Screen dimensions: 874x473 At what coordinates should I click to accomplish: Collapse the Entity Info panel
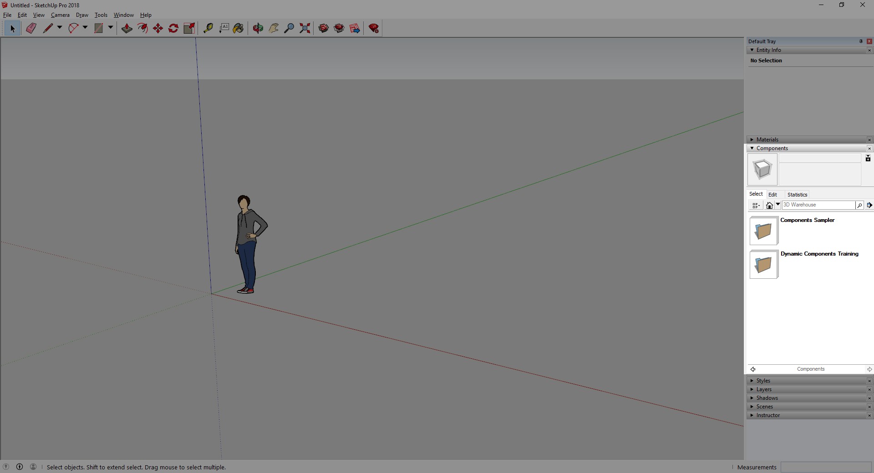click(x=768, y=50)
